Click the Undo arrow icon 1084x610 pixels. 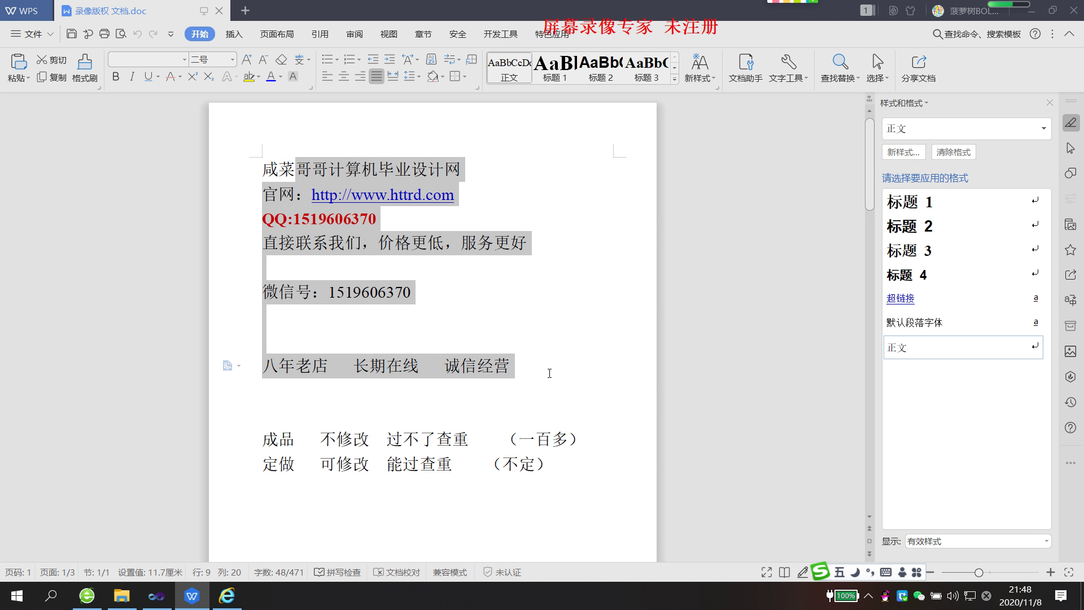point(137,34)
